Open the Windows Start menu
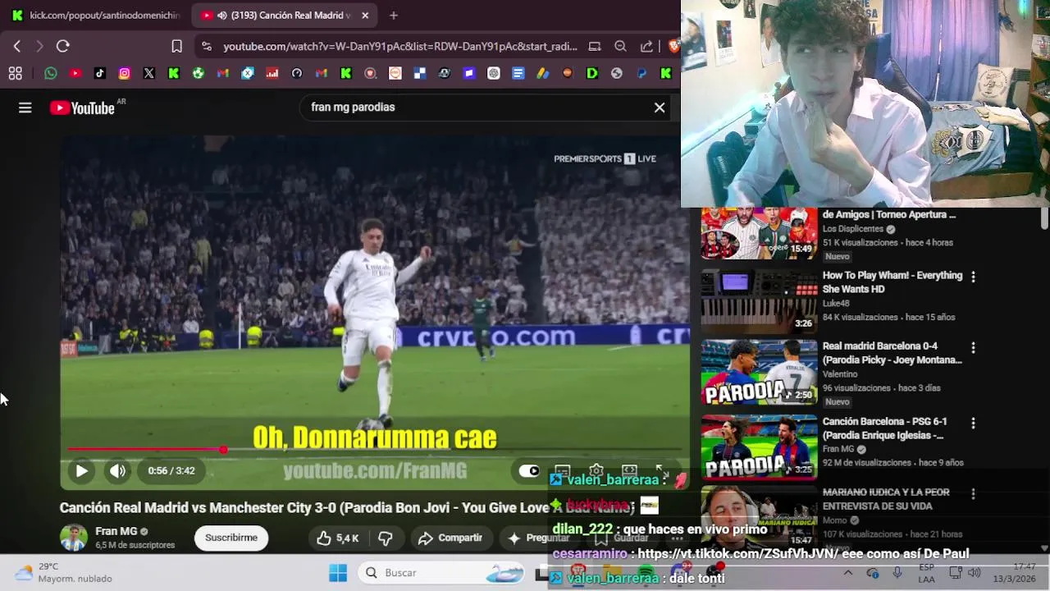The height and width of the screenshot is (591, 1050). tap(338, 573)
